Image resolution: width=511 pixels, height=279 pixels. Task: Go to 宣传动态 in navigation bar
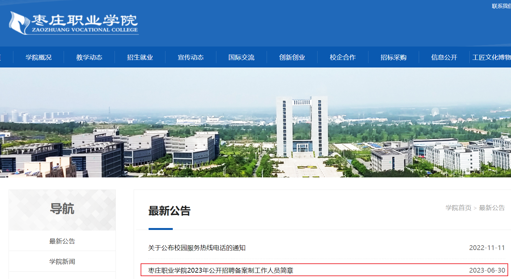point(191,57)
